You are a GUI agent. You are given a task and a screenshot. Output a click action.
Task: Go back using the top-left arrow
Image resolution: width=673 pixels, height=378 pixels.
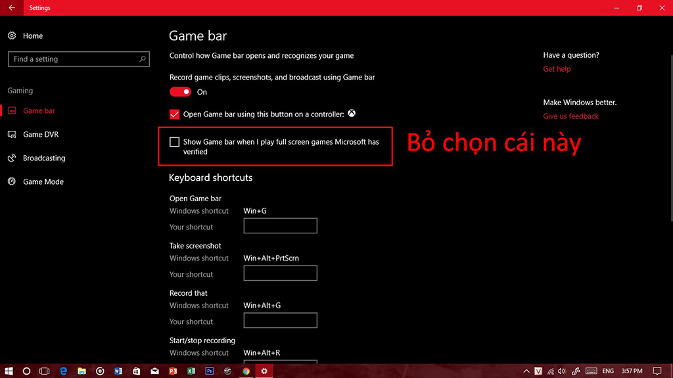[x=12, y=8]
